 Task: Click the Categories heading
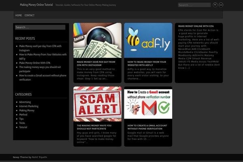tap(23, 94)
